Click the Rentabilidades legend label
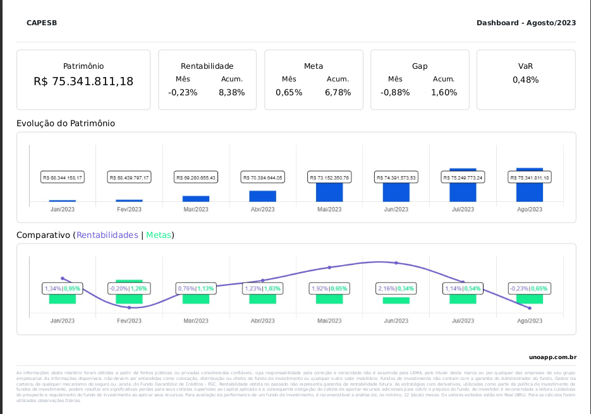This screenshot has width=591, height=414. point(107,235)
